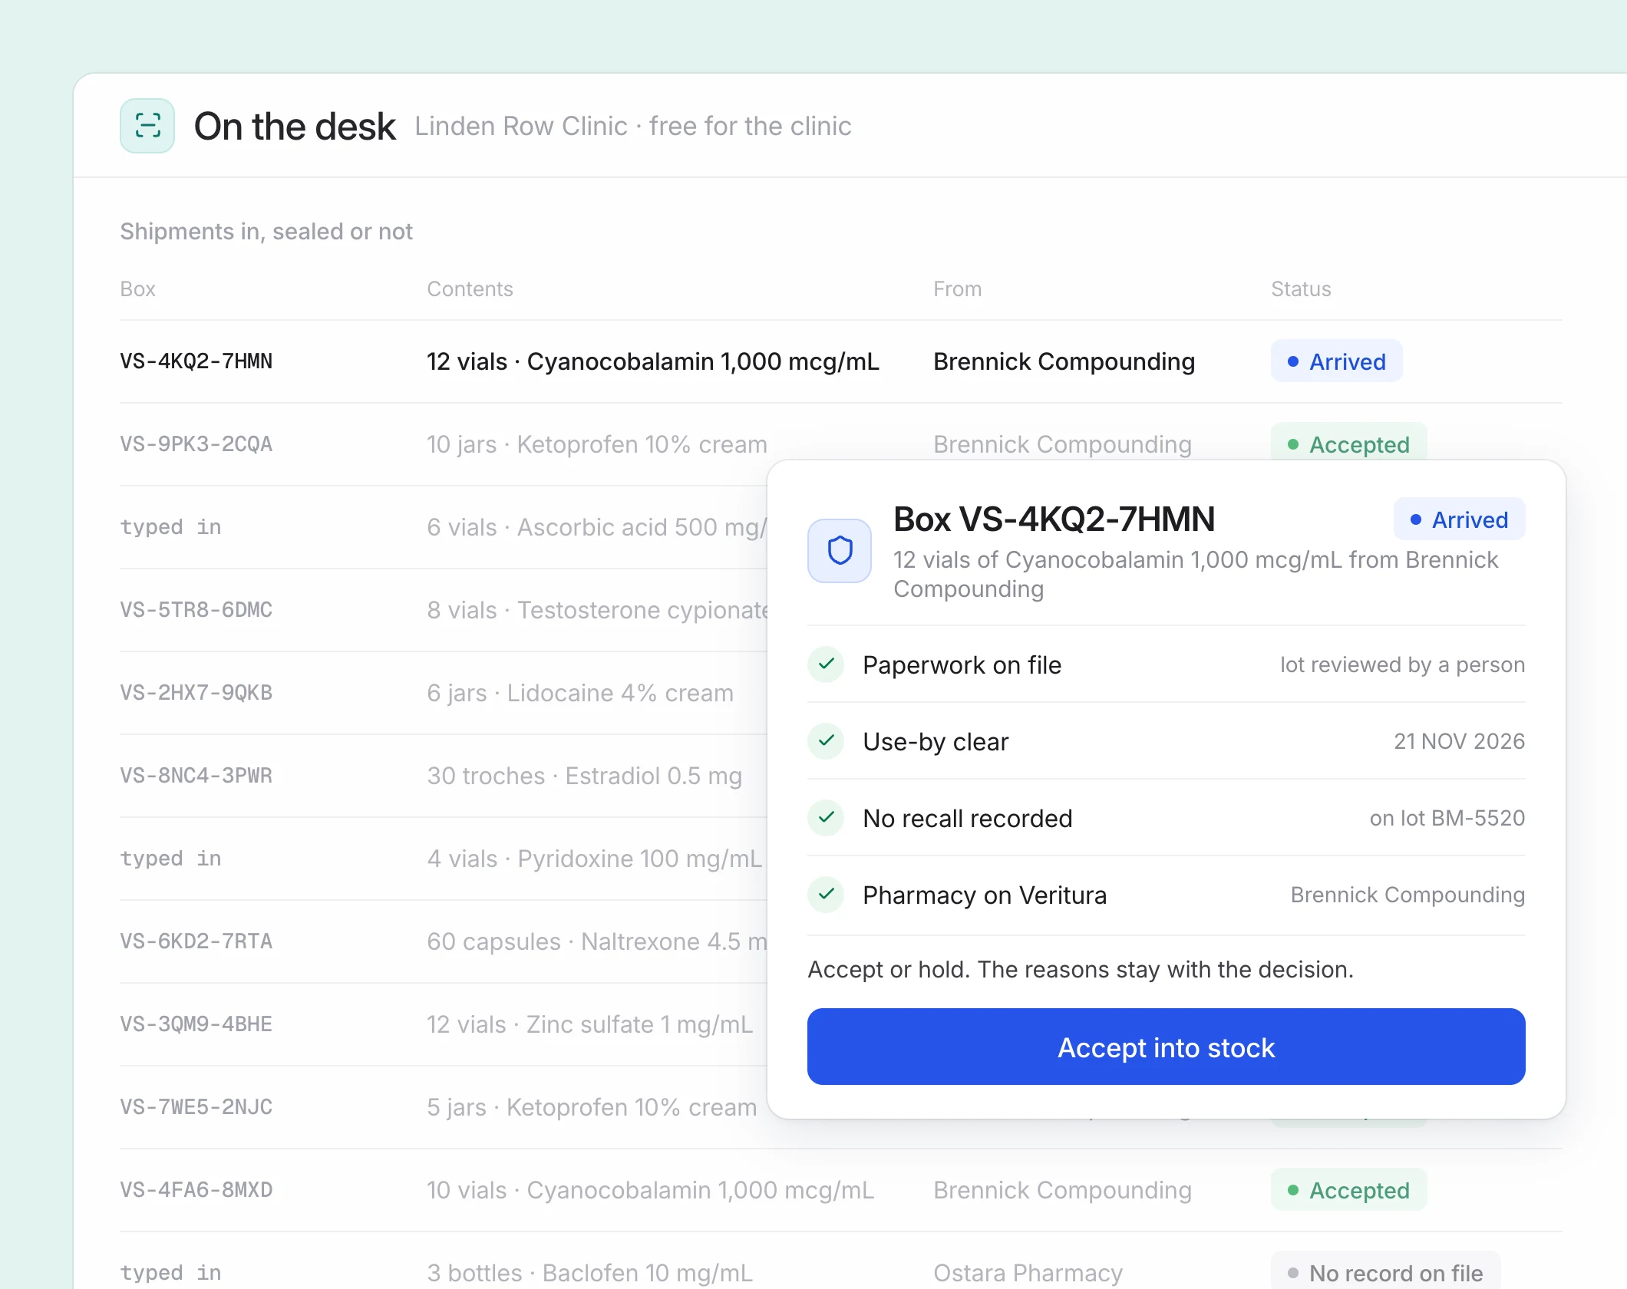Click Brennick Compounding in the VS-4KQ2-7HMN row

(1064, 361)
